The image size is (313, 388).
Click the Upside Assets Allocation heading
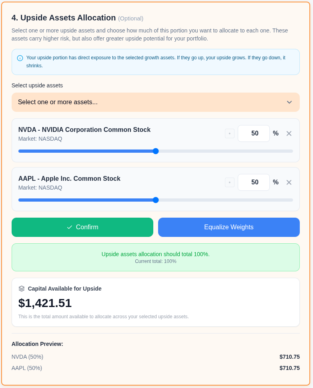click(x=64, y=18)
